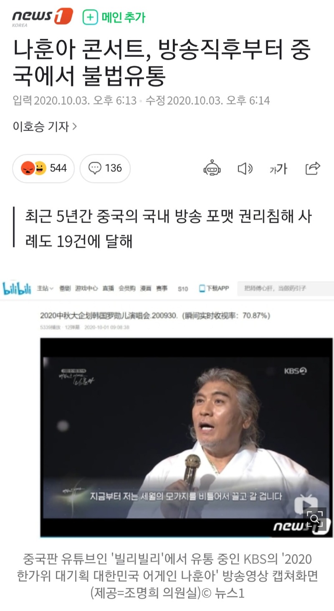Expand the 主站 dropdown in screenshot

pyautogui.click(x=45, y=288)
